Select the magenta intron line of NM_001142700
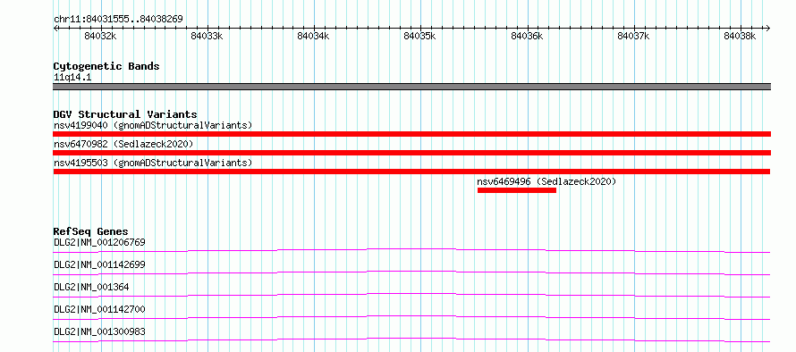This screenshot has width=796, height=352. (411, 317)
